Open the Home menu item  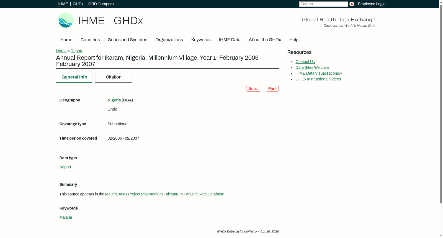[66, 40]
